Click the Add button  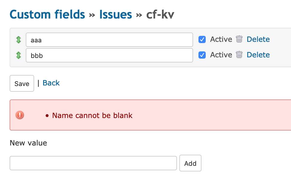(x=190, y=163)
